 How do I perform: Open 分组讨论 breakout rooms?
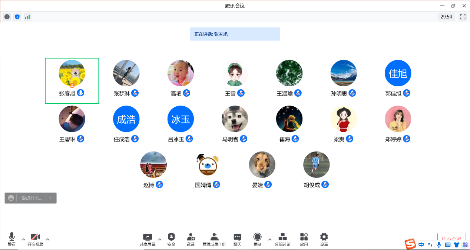(x=282, y=239)
